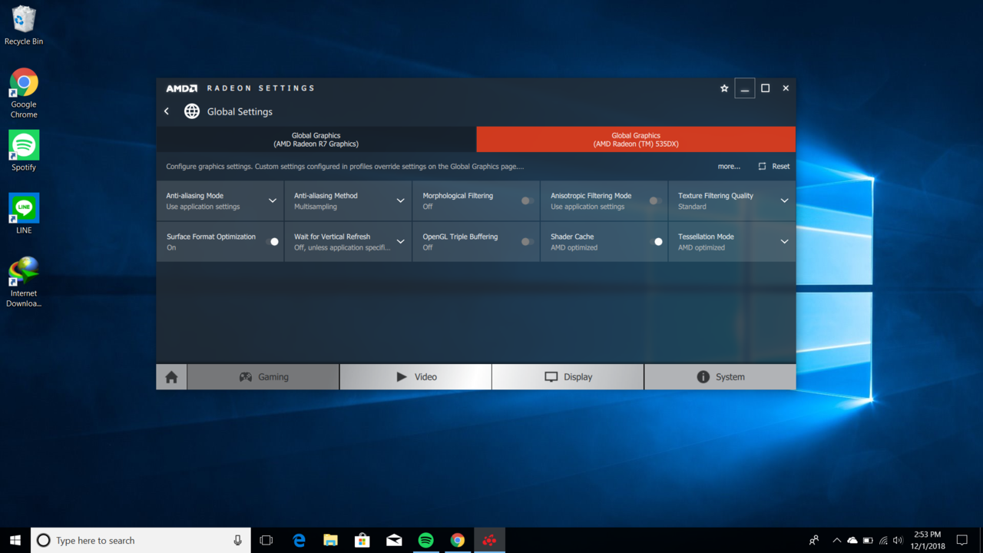
Task: Expand Wait for Vertical Refresh dropdown
Action: (x=400, y=241)
